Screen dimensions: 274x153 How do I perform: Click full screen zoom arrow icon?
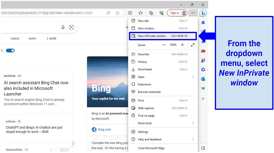pyautogui.click(x=193, y=45)
